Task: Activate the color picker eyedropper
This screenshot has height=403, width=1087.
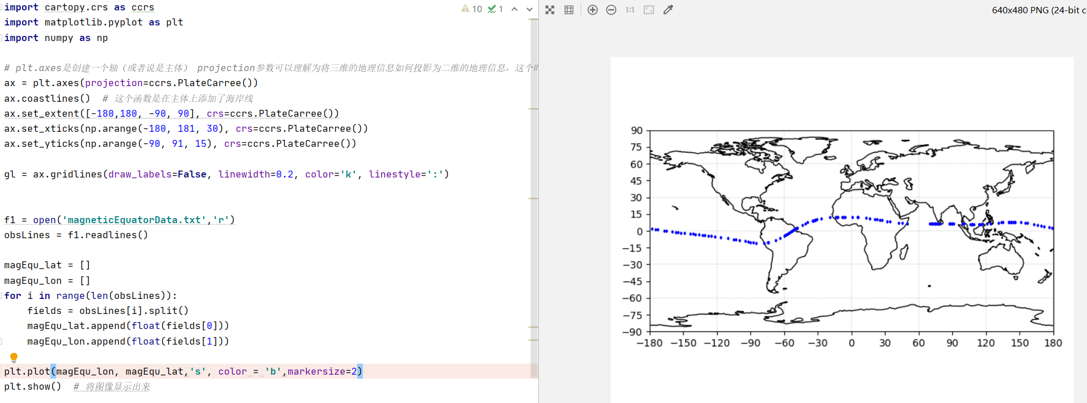Action: (668, 10)
